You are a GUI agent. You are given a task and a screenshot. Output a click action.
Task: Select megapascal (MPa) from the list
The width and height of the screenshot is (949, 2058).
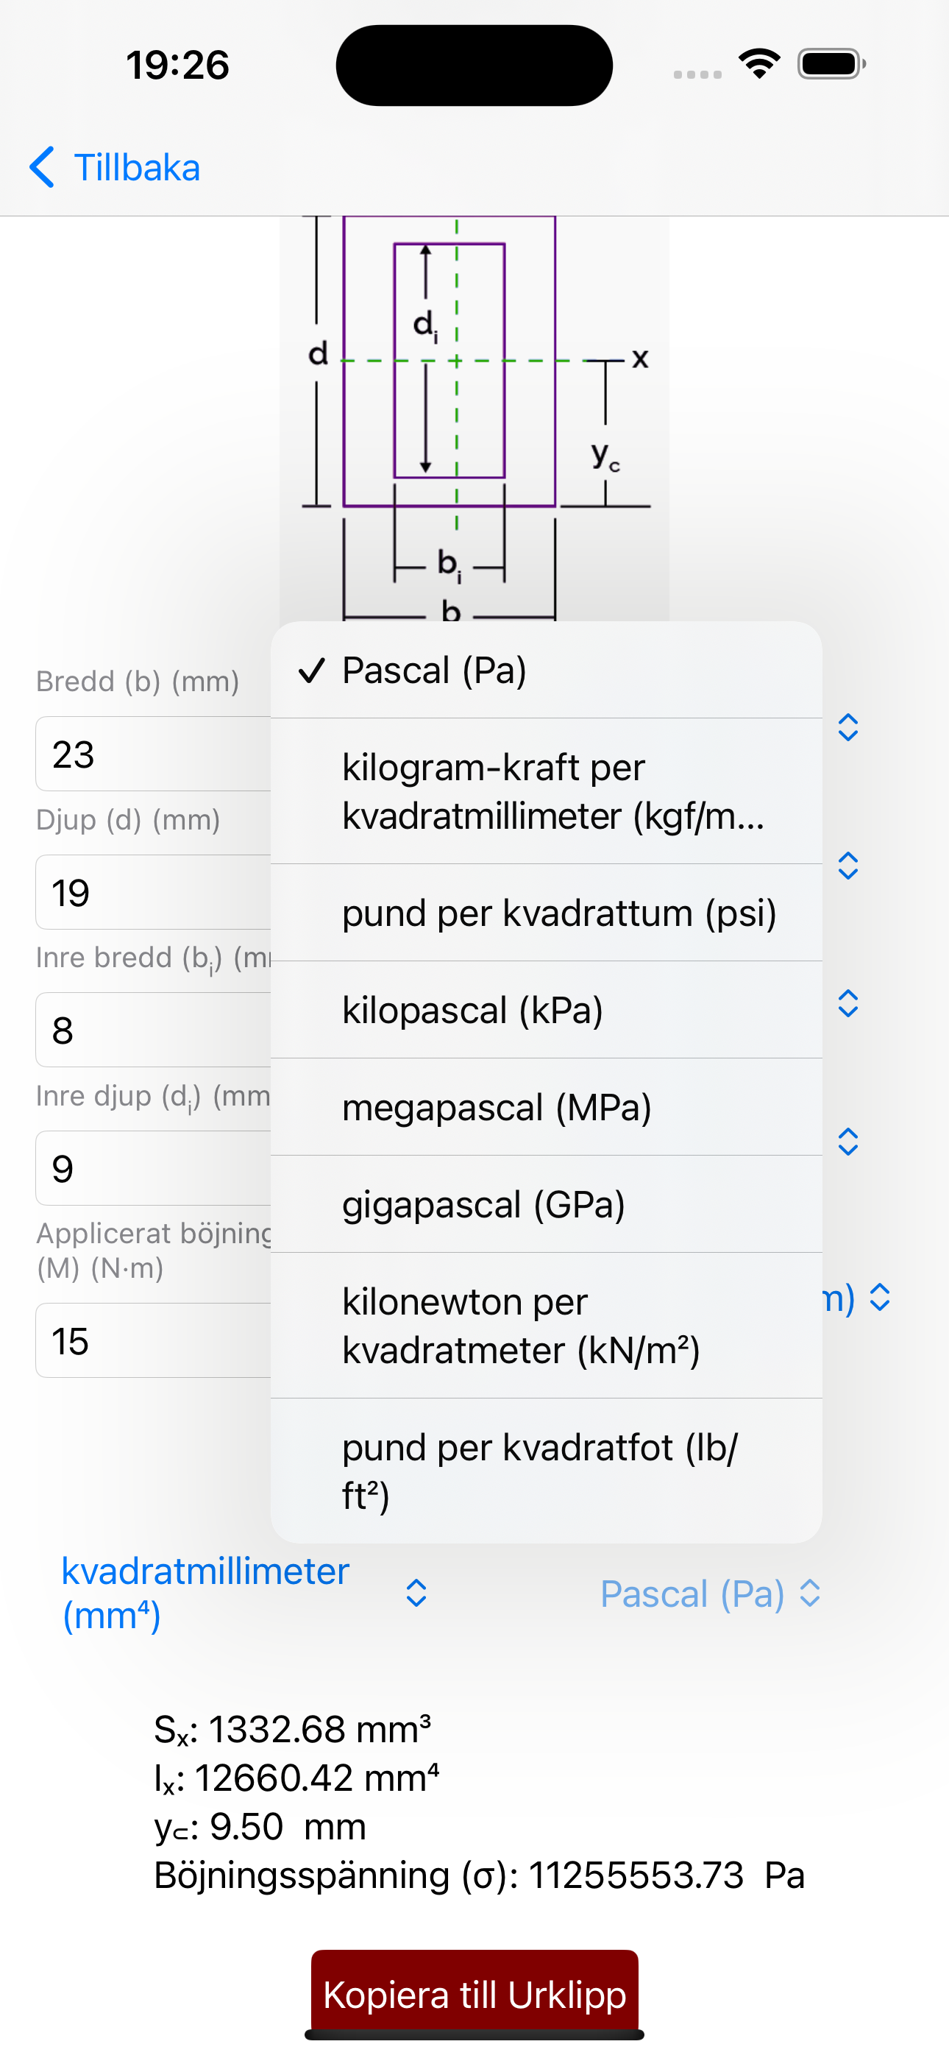[547, 1107]
